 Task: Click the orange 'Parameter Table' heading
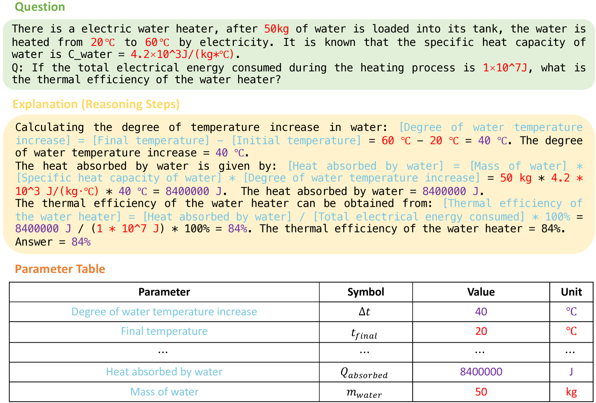pyautogui.click(x=60, y=269)
